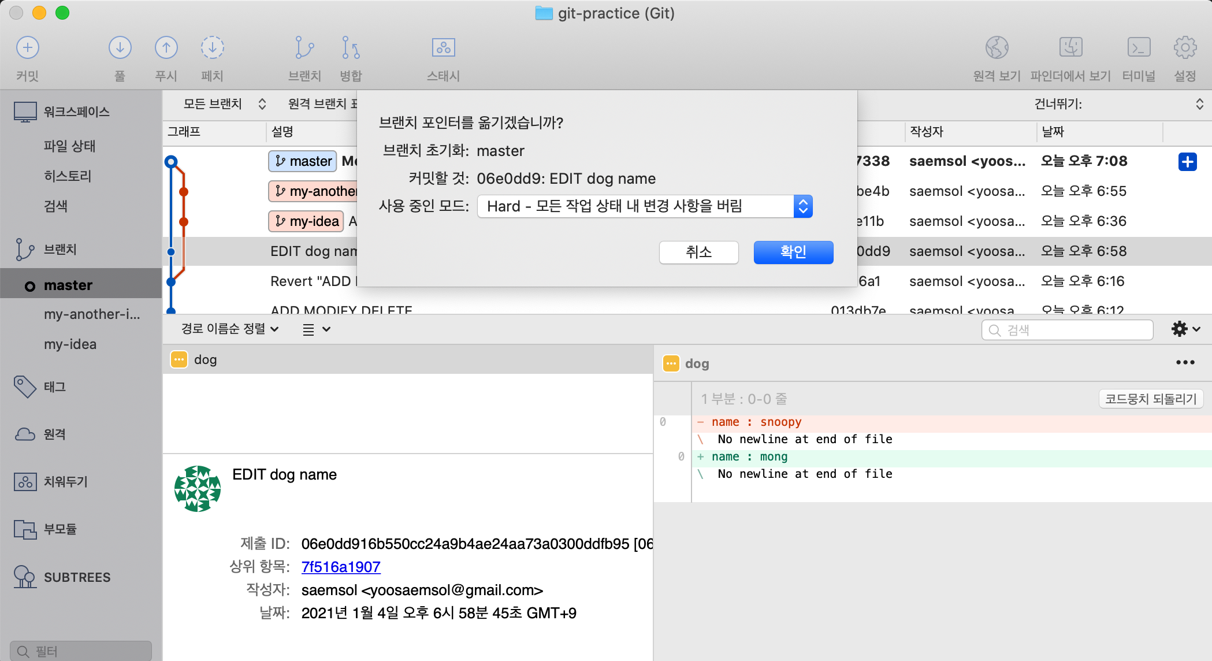This screenshot has height=661, width=1212.
Task: Open the Tags (태그) sidebar section
Action: click(55, 387)
